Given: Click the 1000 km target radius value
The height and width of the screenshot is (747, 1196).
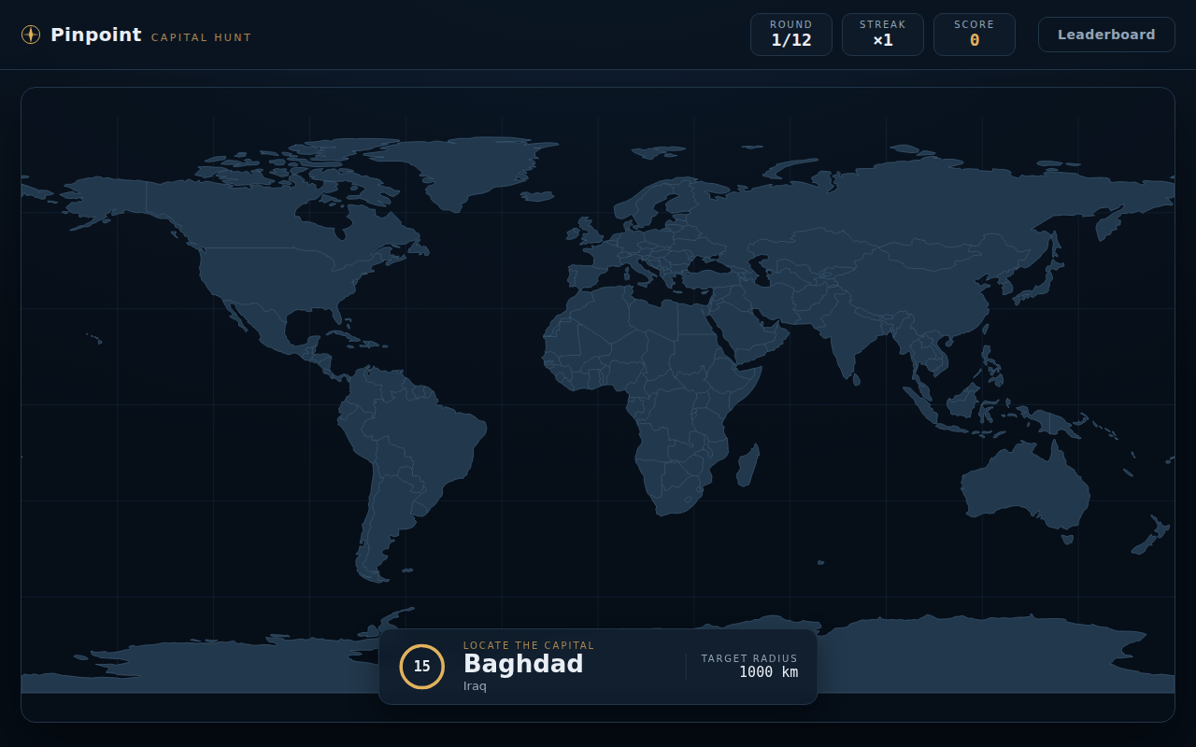Looking at the screenshot, I should [x=768, y=671].
